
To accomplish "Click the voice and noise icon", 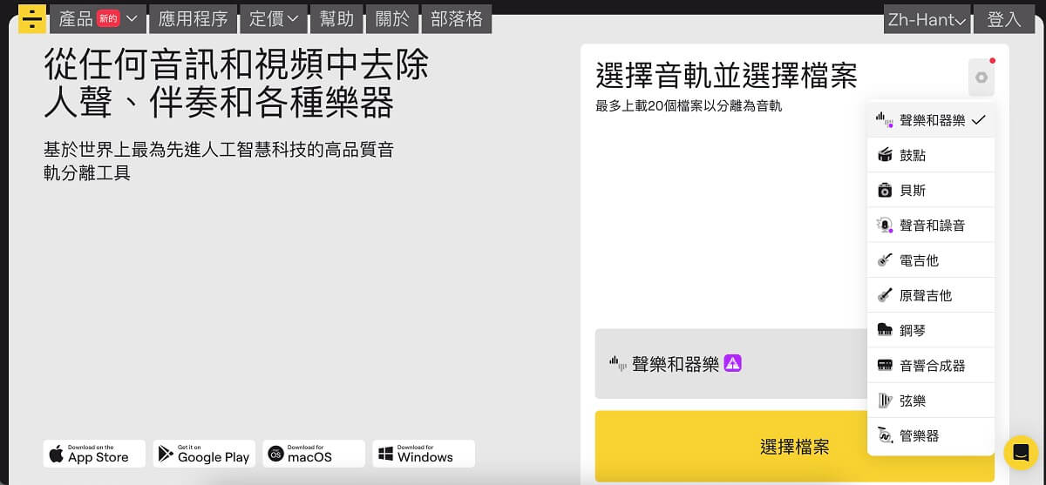I will coord(885,225).
